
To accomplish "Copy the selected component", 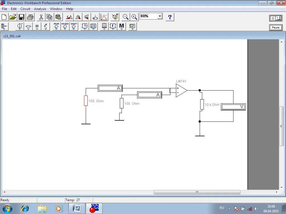I will tap(50, 17).
